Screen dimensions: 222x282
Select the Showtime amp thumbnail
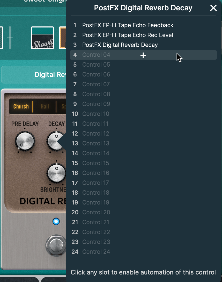pos(42,38)
